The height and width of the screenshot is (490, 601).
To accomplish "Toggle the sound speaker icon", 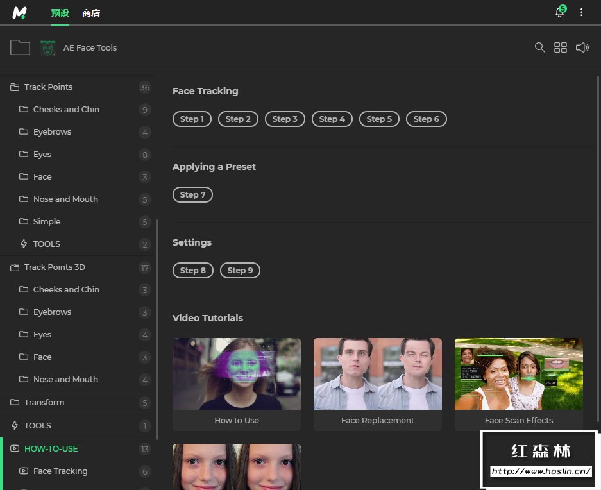I will click(582, 47).
